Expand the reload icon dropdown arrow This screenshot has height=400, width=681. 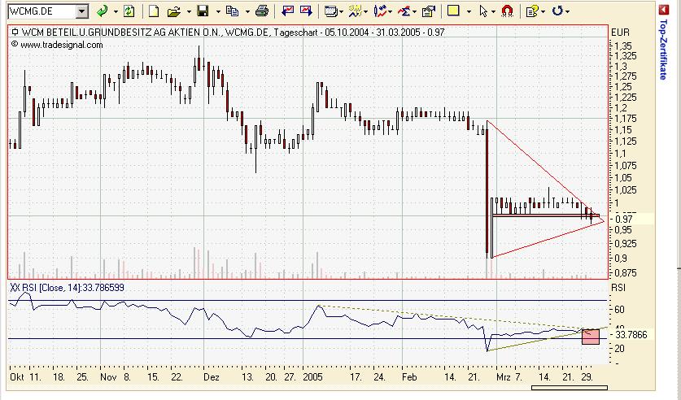coord(568,11)
